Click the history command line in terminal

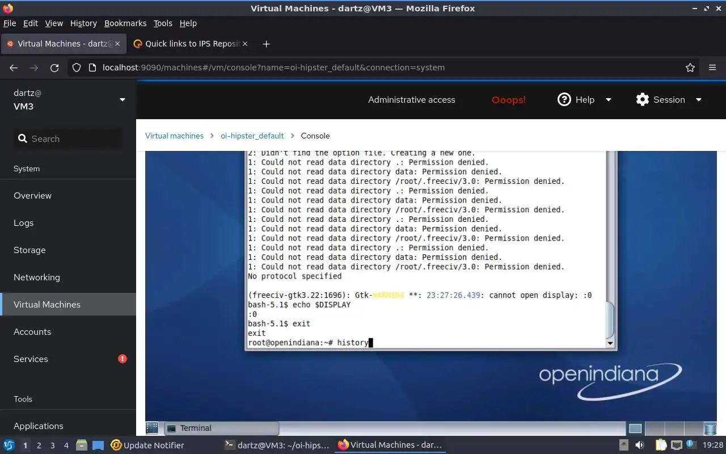click(310, 342)
